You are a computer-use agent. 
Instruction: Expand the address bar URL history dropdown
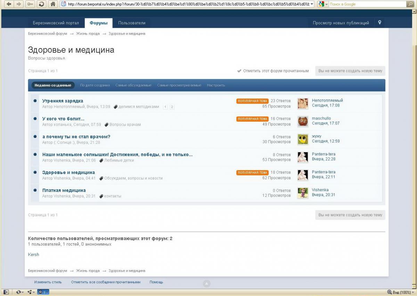tap(311, 4)
